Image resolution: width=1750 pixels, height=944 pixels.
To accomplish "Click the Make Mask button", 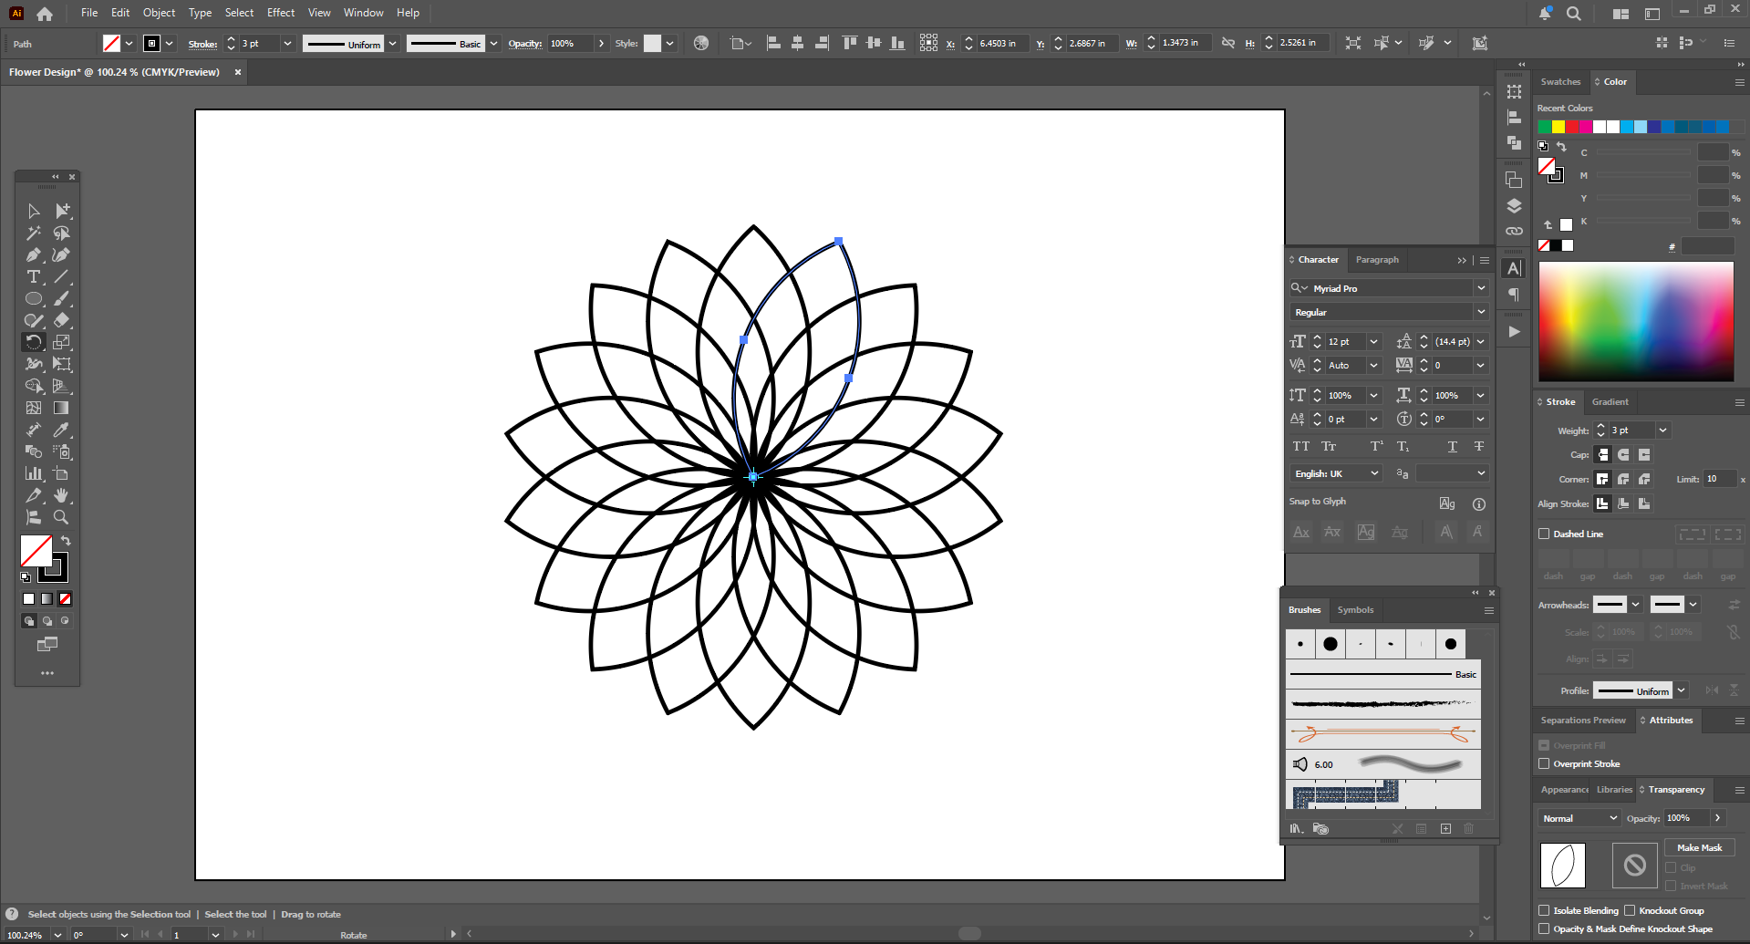I will (1699, 848).
